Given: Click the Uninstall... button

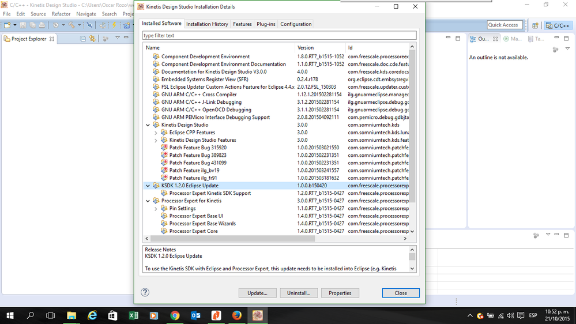Looking at the screenshot, I should pyautogui.click(x=299, y=293).
